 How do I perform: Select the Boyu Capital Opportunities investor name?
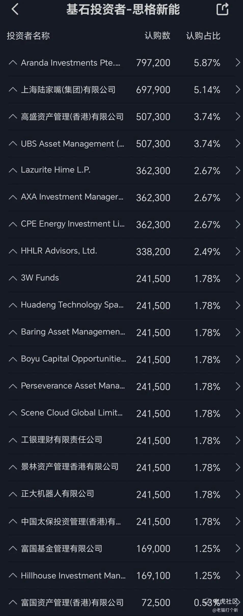(x=73, y=359)
